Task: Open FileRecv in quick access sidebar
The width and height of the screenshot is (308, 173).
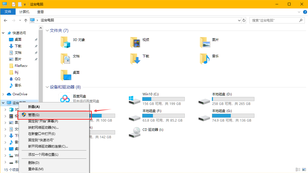Action: [x=21, y=66]
